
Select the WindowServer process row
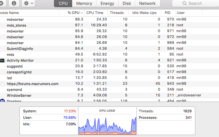coord(109,95)
